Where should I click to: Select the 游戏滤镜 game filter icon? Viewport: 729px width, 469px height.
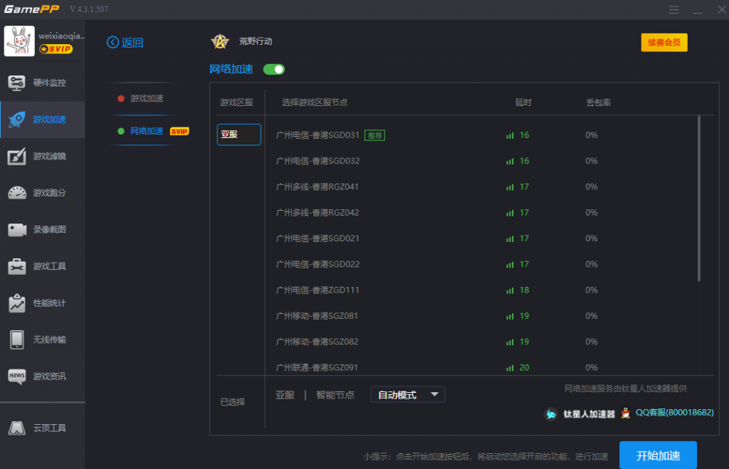tap(17, 156)
